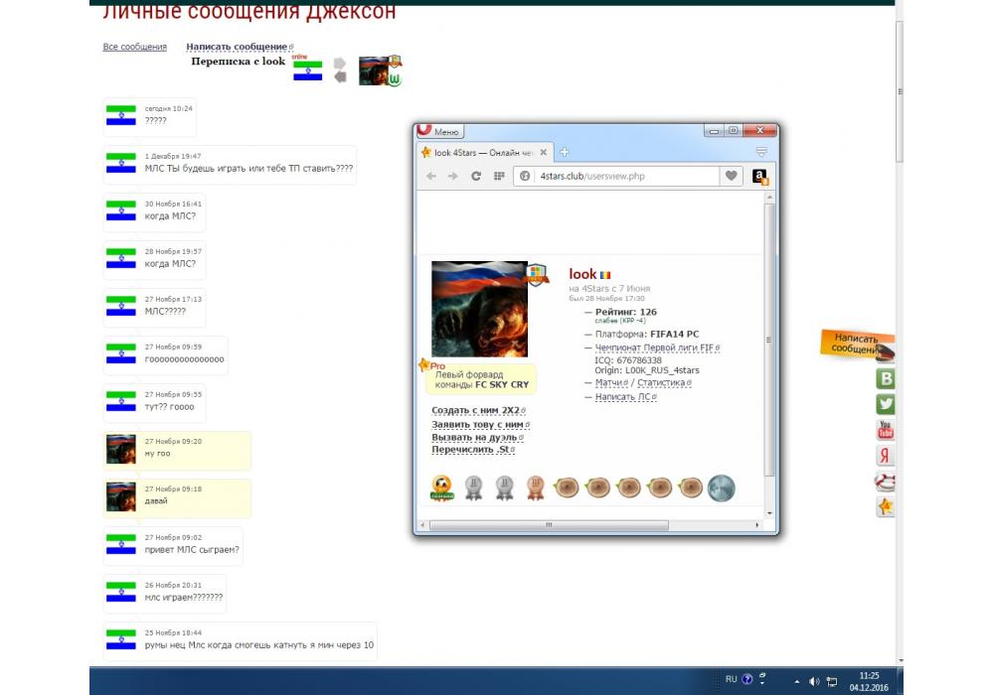Show hidden system tray icons
This screenshot has width=994, height=695.
tap(796, 681)
